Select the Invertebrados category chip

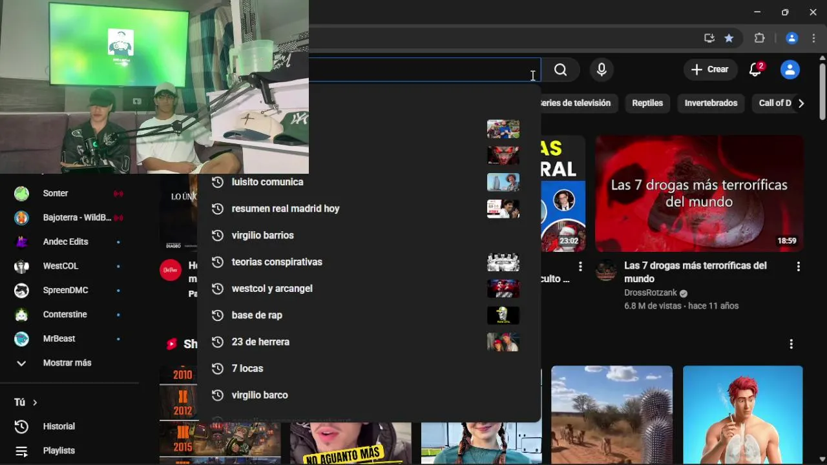[711, 103]
